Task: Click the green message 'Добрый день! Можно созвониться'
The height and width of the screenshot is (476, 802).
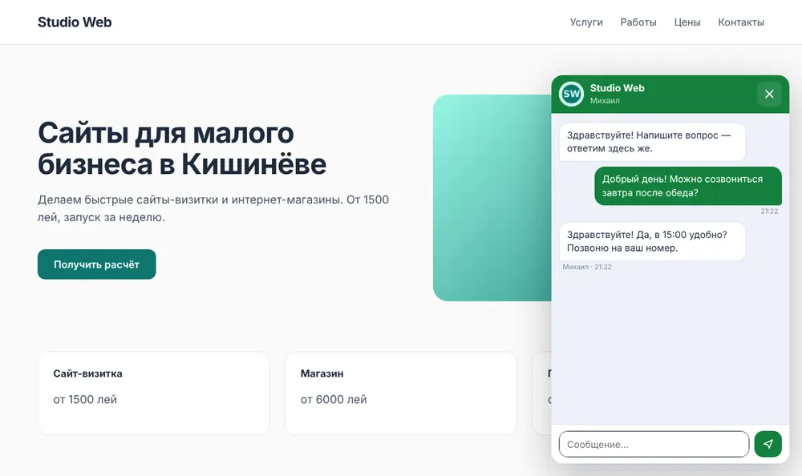Action: click(688, 186)
